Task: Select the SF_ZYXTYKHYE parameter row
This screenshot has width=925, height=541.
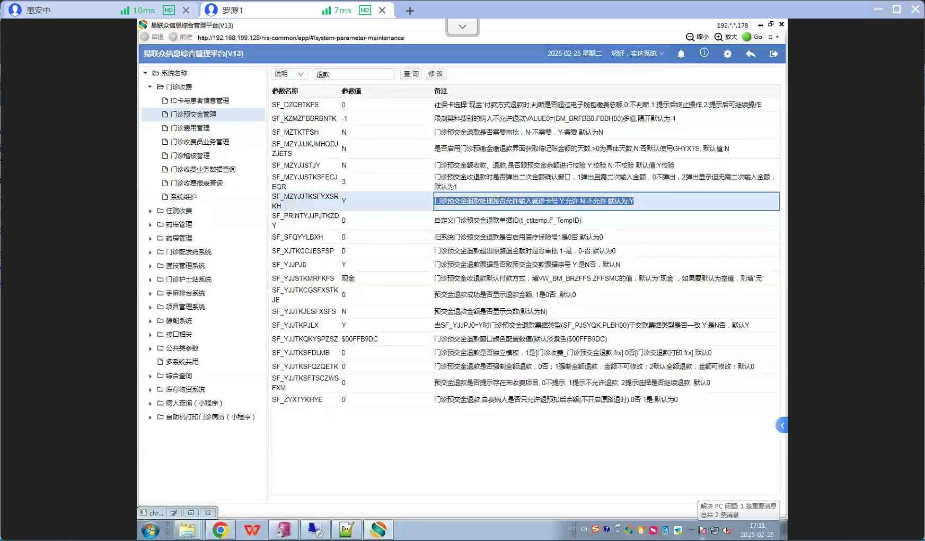Action: tap(525, 400)
